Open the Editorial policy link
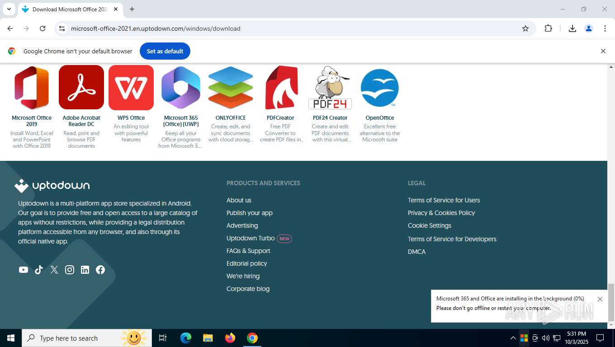The height and width of the screenshot is (347, 615). [x=247, y=263]
